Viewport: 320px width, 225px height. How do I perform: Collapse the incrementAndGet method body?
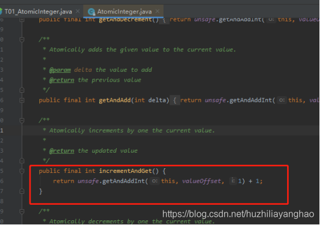click(x=22, y=171)
